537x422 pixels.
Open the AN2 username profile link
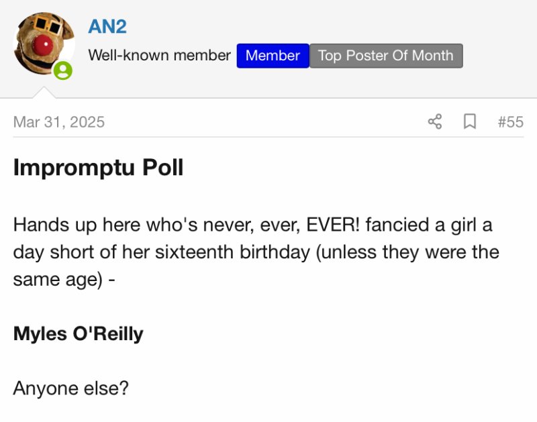coord(107,27)
